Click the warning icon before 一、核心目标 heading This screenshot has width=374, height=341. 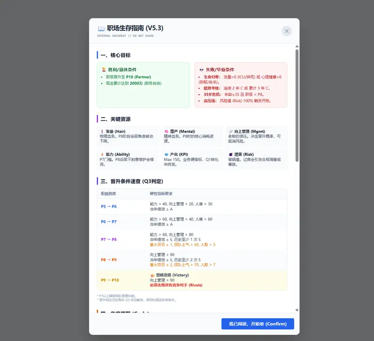pyautogui.click(x=98, y=55)
